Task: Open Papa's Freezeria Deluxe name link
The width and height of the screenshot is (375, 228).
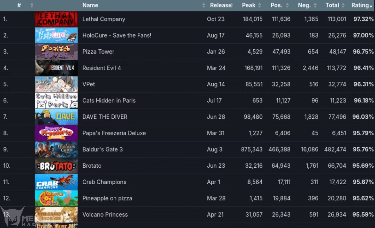Action: point(114,133)
